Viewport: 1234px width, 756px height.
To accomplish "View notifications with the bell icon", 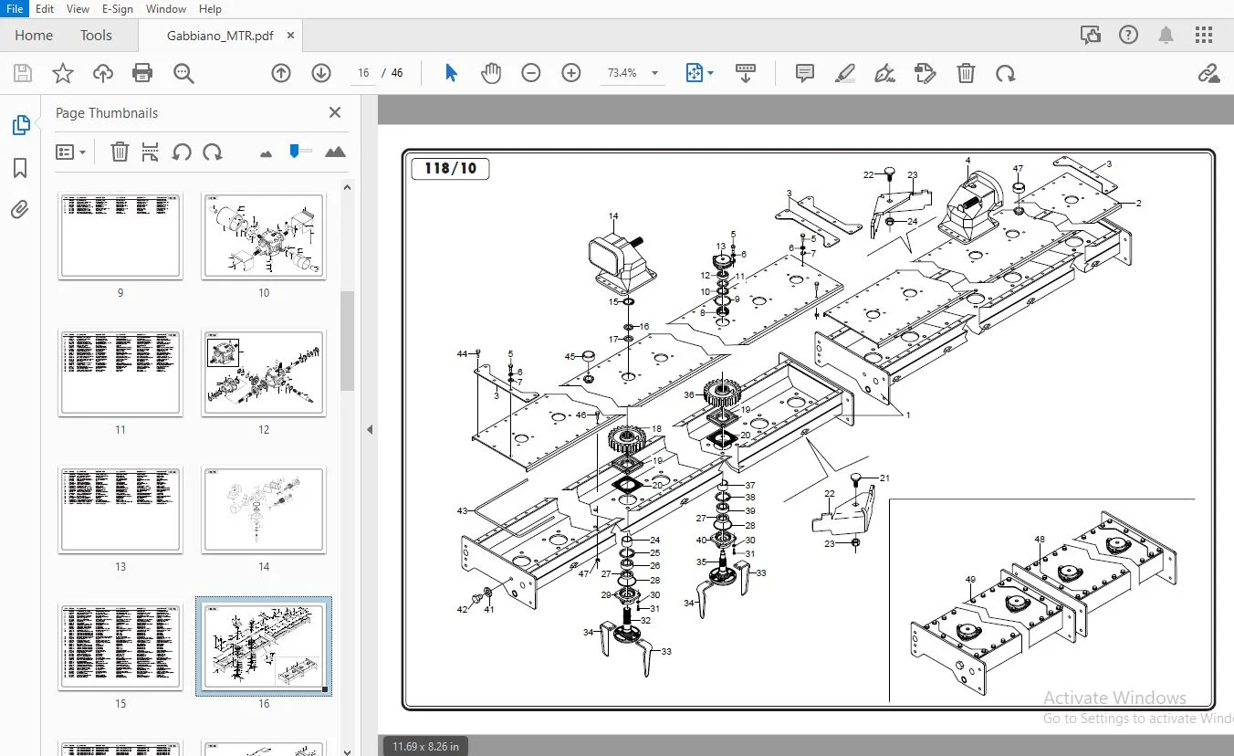I will 1166,36.
